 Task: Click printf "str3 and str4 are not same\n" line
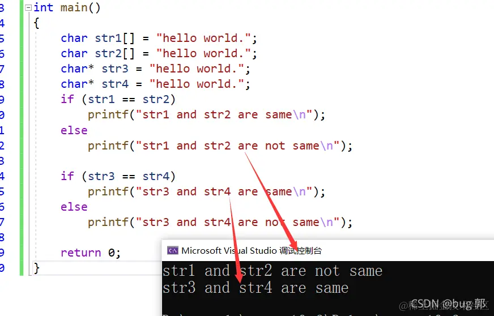click(220, 222)
